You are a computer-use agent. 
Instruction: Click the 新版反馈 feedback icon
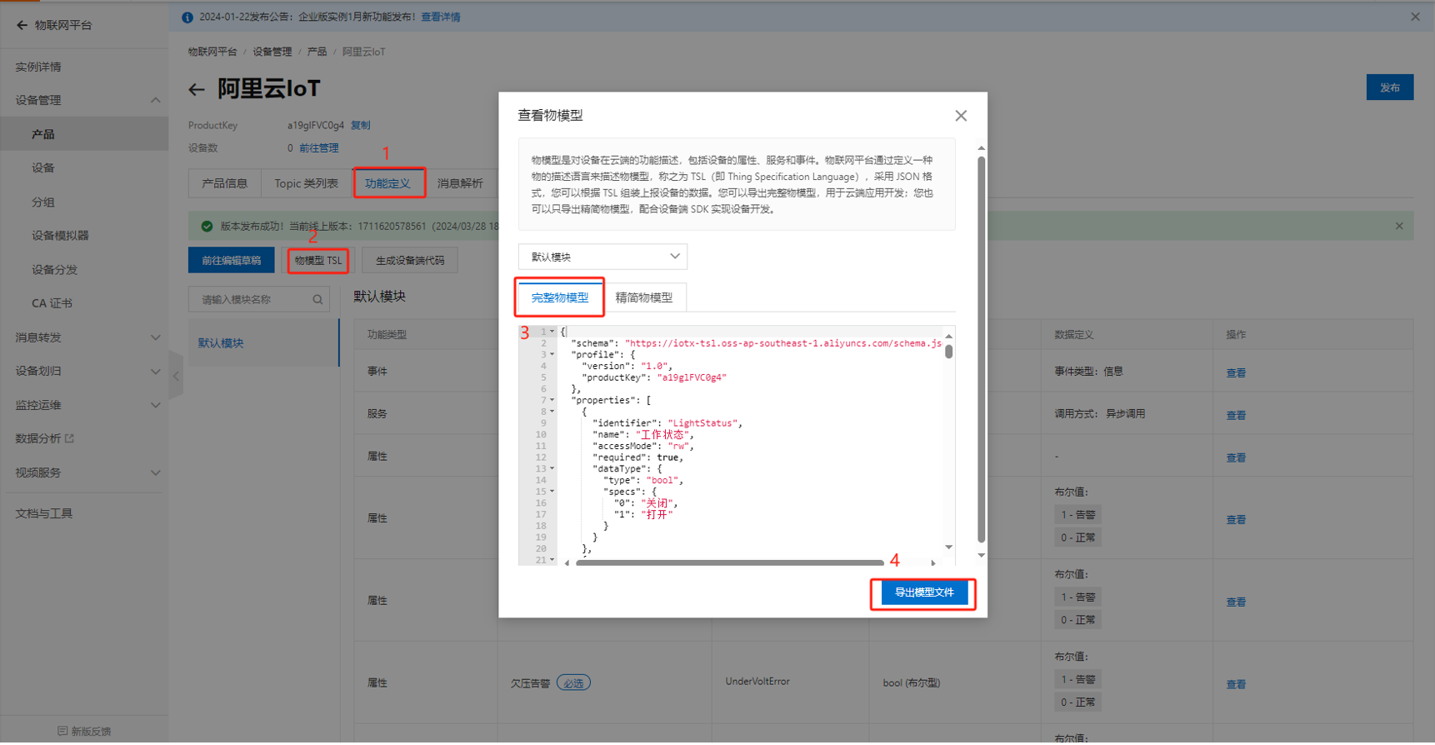pyautogui.click(x=62, y=732)
